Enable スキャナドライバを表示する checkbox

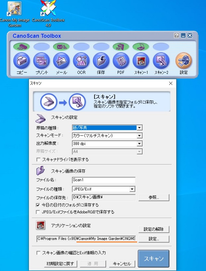point(38,160)
